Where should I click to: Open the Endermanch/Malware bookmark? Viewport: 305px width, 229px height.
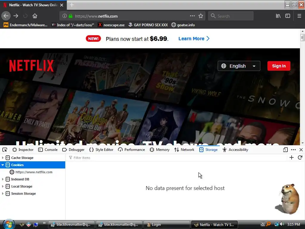coord(26,25)
